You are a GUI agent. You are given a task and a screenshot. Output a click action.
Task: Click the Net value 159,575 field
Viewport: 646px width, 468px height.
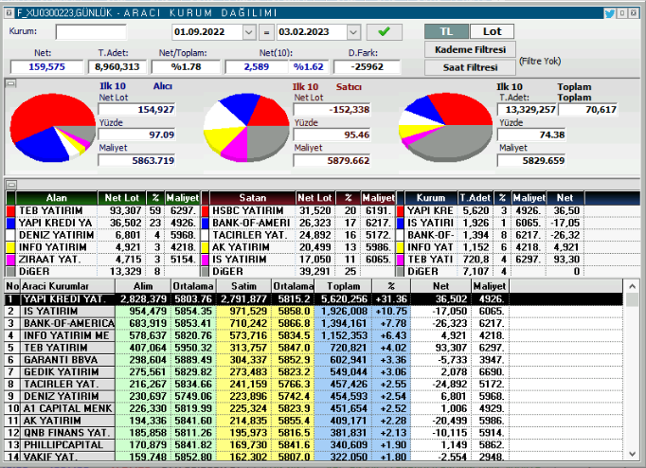point(46,66)
